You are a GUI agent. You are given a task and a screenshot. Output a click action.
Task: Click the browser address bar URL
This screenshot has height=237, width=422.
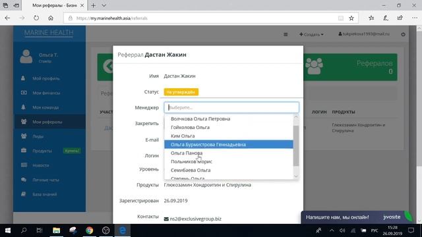(x=112, y=18)
